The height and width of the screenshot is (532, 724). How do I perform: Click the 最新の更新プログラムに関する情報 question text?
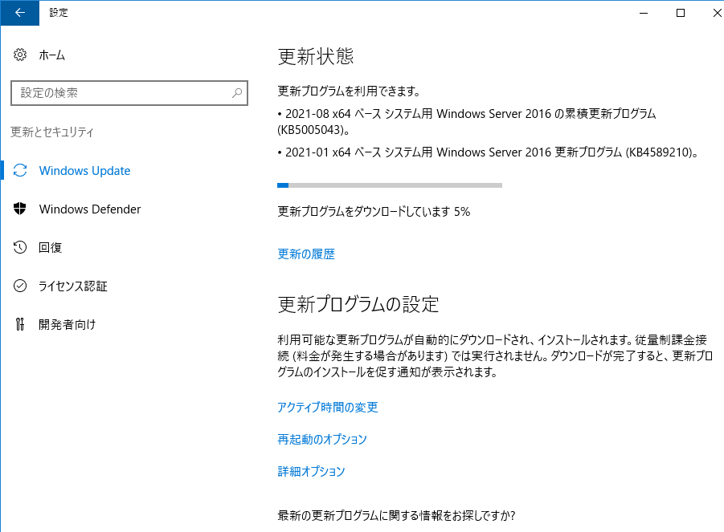click(396, 515)
